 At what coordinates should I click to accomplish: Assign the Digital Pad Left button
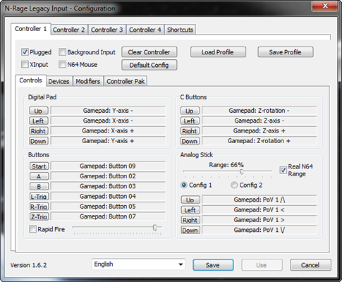[39, 121]
